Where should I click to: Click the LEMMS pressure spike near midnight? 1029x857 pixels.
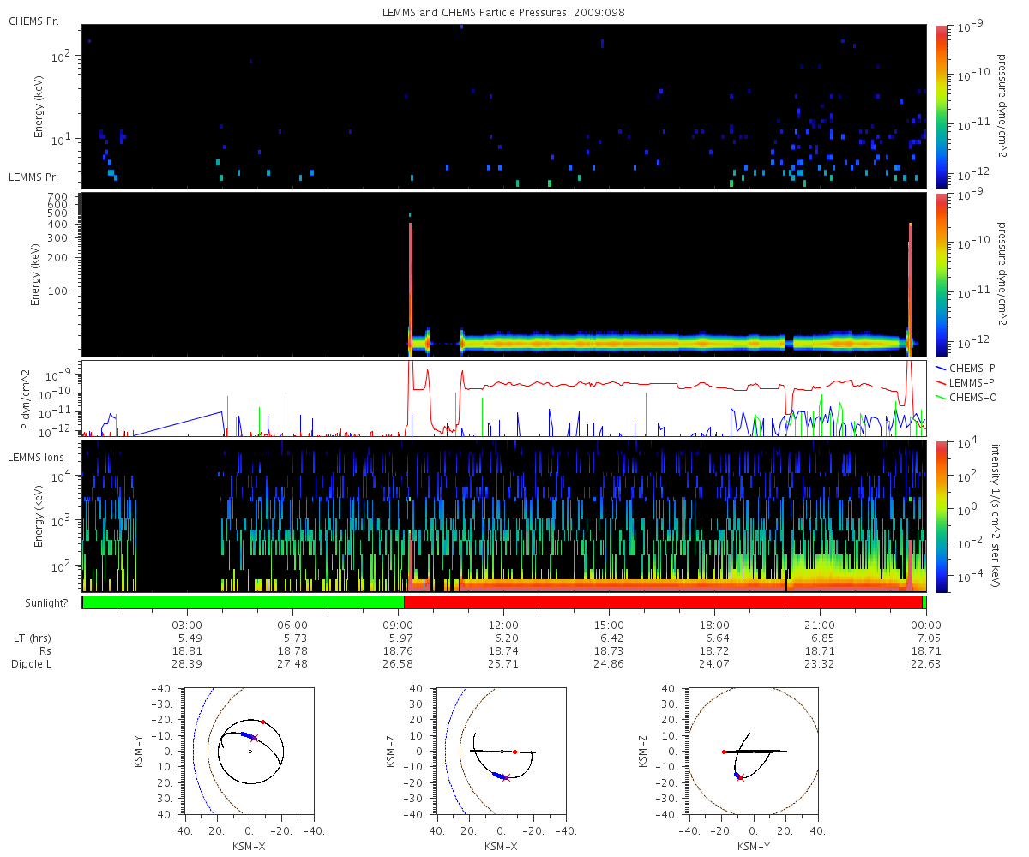click(x=910, y=283)
